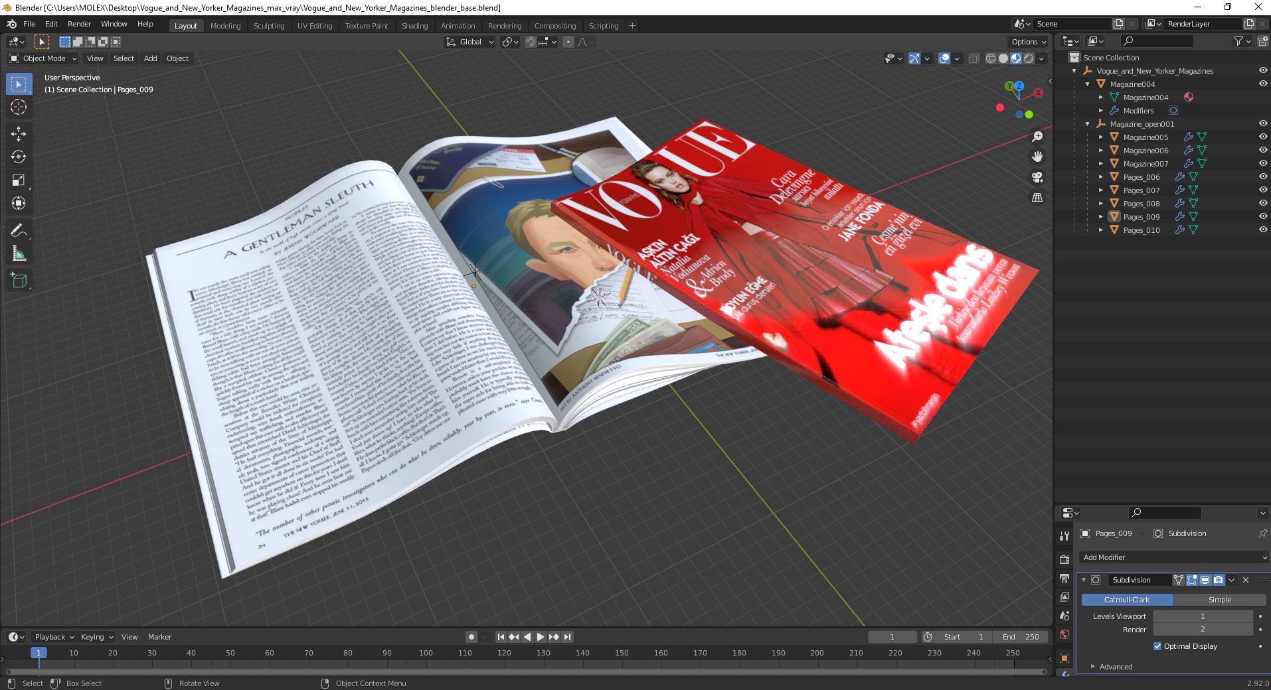This screenshot has height=690, width=1271.
Task: Open the Playback dropdown in timeline
Action: tap(54, 637)
